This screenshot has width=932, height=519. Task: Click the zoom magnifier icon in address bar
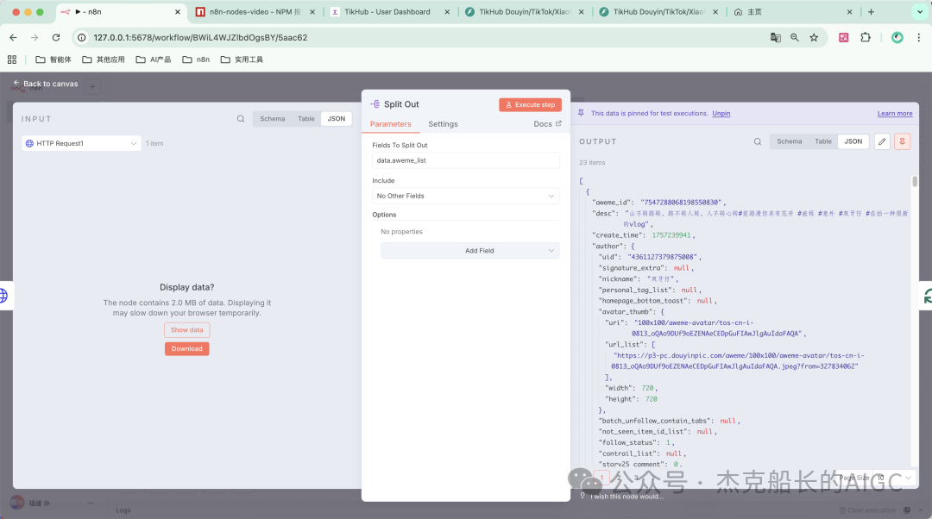point(795,37)
